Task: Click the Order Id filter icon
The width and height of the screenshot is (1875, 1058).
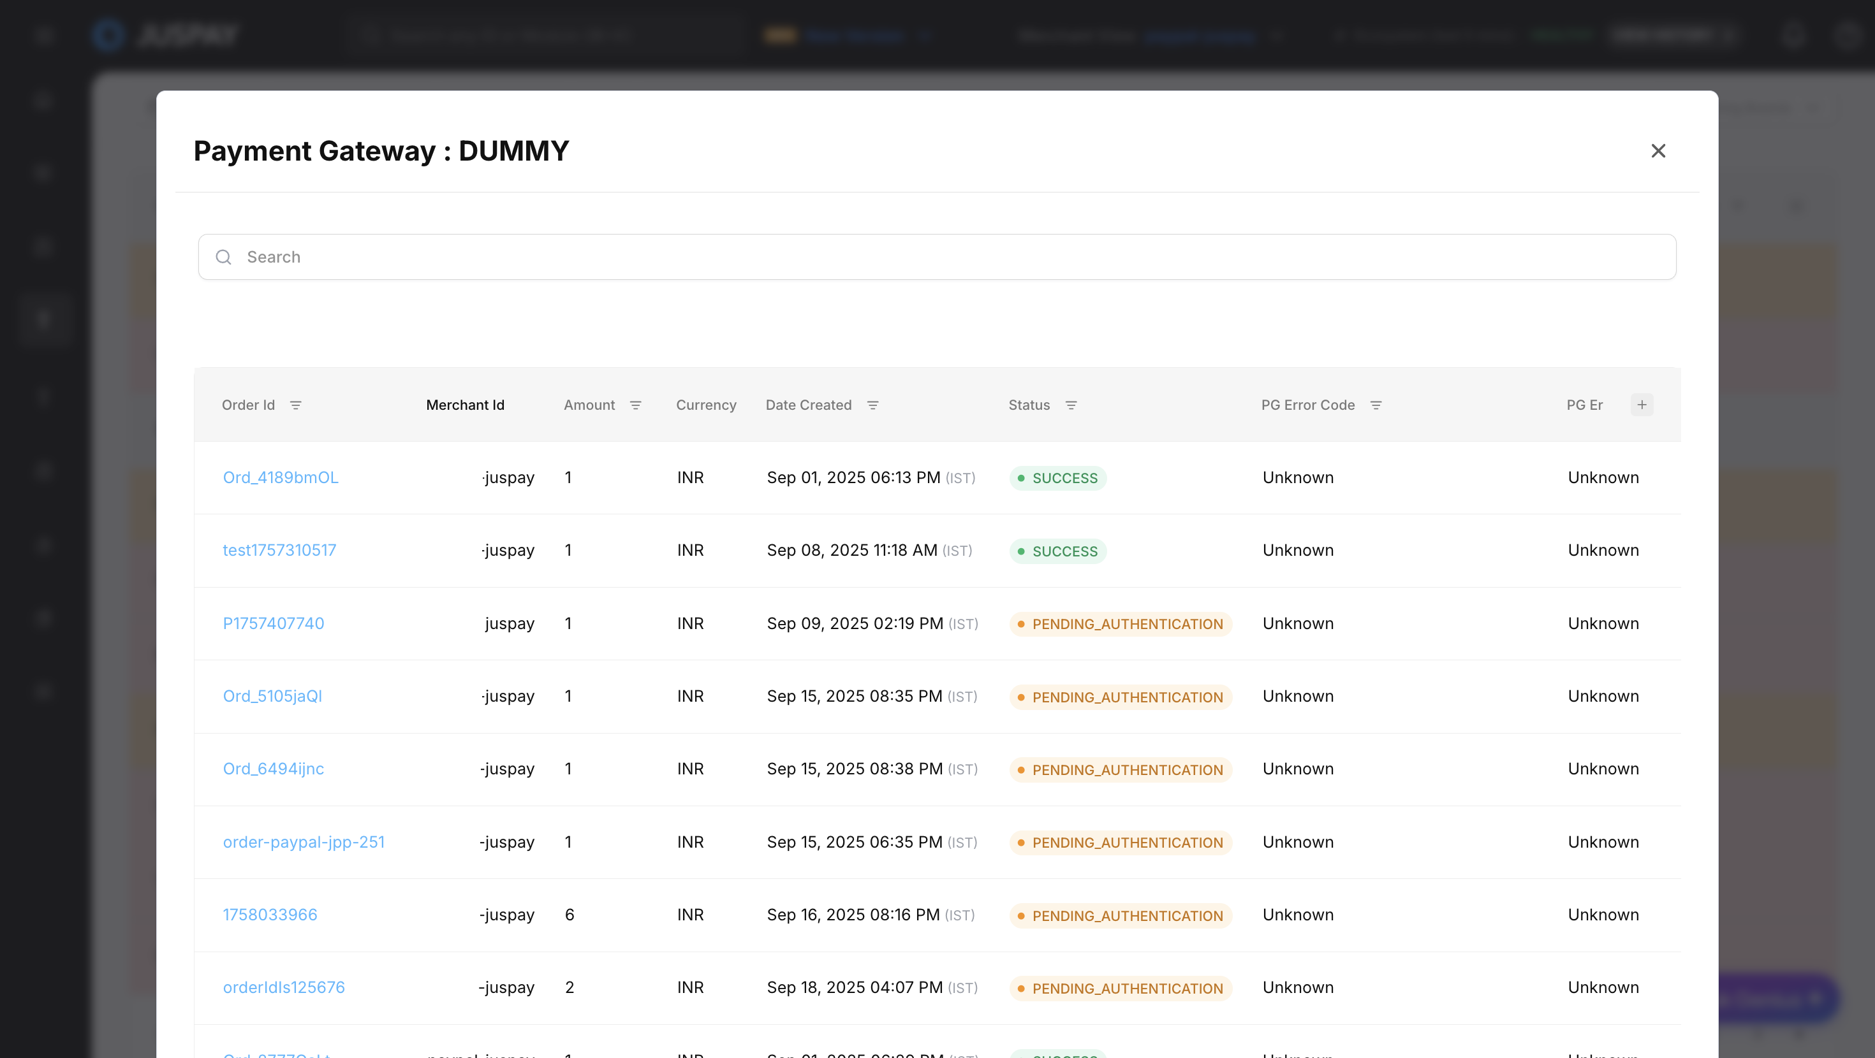Action: (x=295, y=405)
